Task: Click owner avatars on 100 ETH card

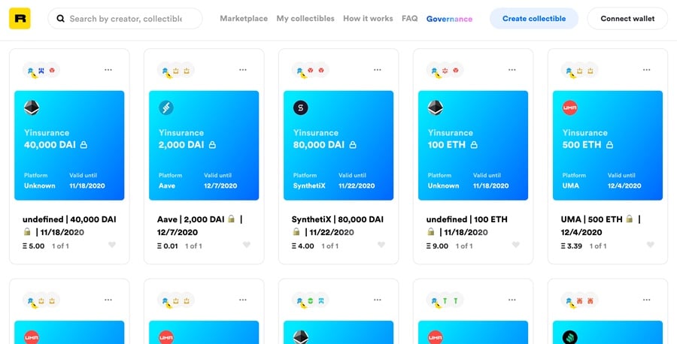Action: click(445, 71)
